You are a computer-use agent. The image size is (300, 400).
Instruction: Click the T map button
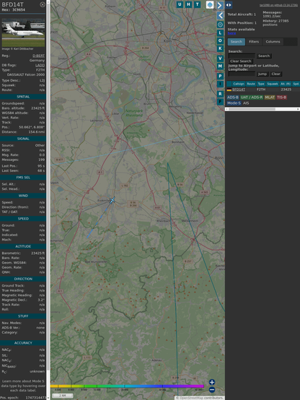[198, 4]
